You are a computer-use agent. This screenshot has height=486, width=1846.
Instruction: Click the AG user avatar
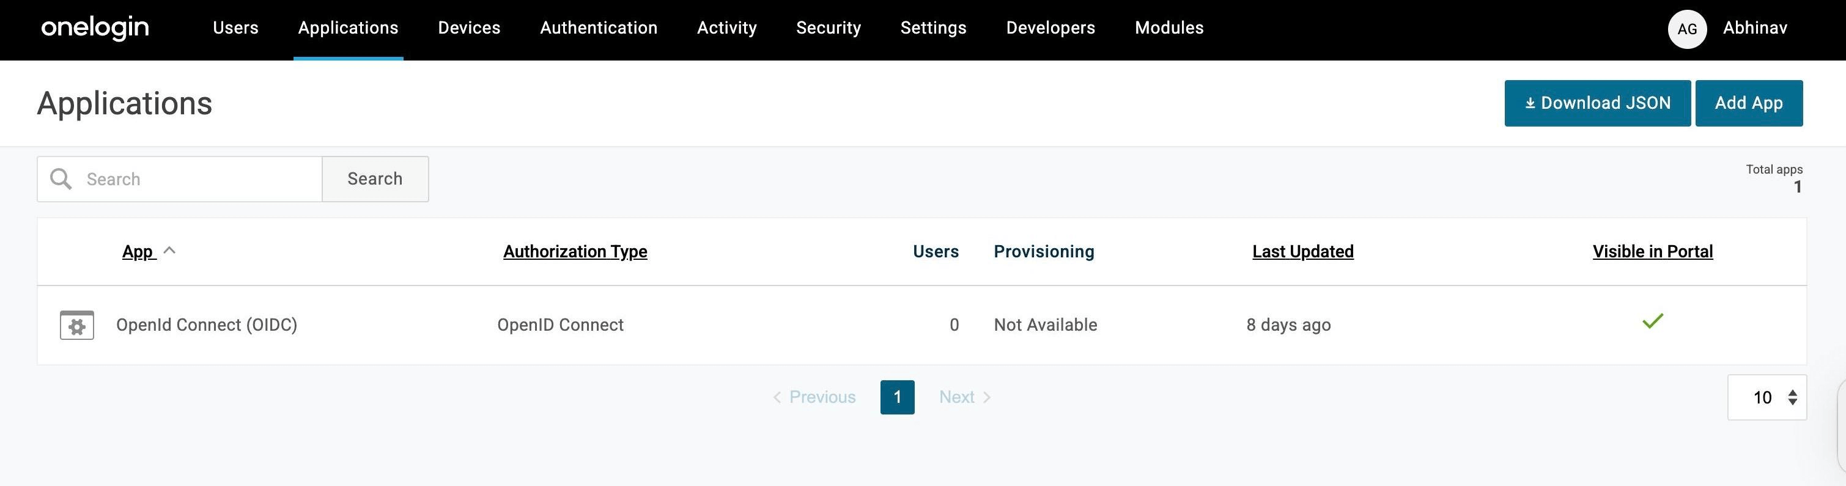1687,29
